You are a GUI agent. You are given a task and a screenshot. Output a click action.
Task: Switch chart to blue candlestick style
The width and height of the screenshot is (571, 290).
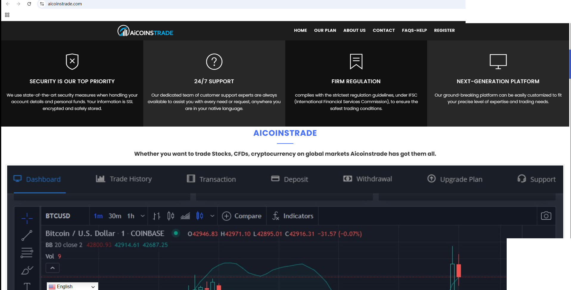click(200, 216)
